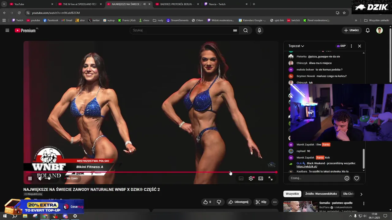Dislike the video with thumbs down

(x=219, y=202)
